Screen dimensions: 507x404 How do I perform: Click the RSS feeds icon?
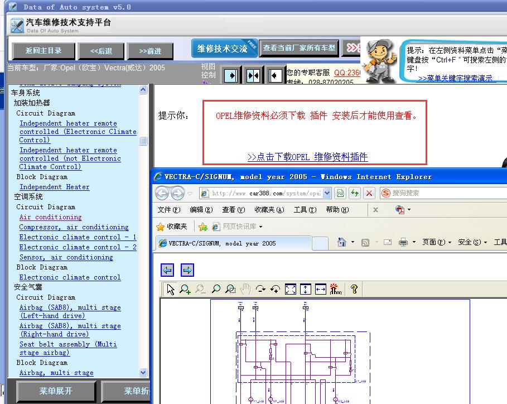[x=365, y=242]
